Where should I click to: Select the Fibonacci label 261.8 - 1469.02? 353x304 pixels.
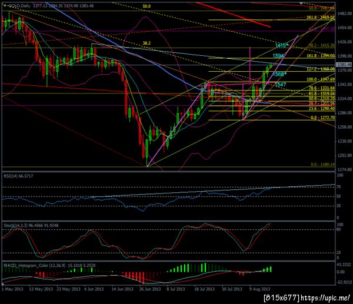tap(321, 17)
